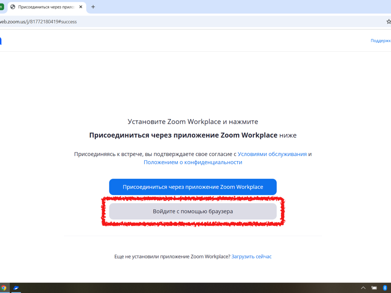Click Присоединиться через приложение Zoom Workplace

tap(193, 187)
